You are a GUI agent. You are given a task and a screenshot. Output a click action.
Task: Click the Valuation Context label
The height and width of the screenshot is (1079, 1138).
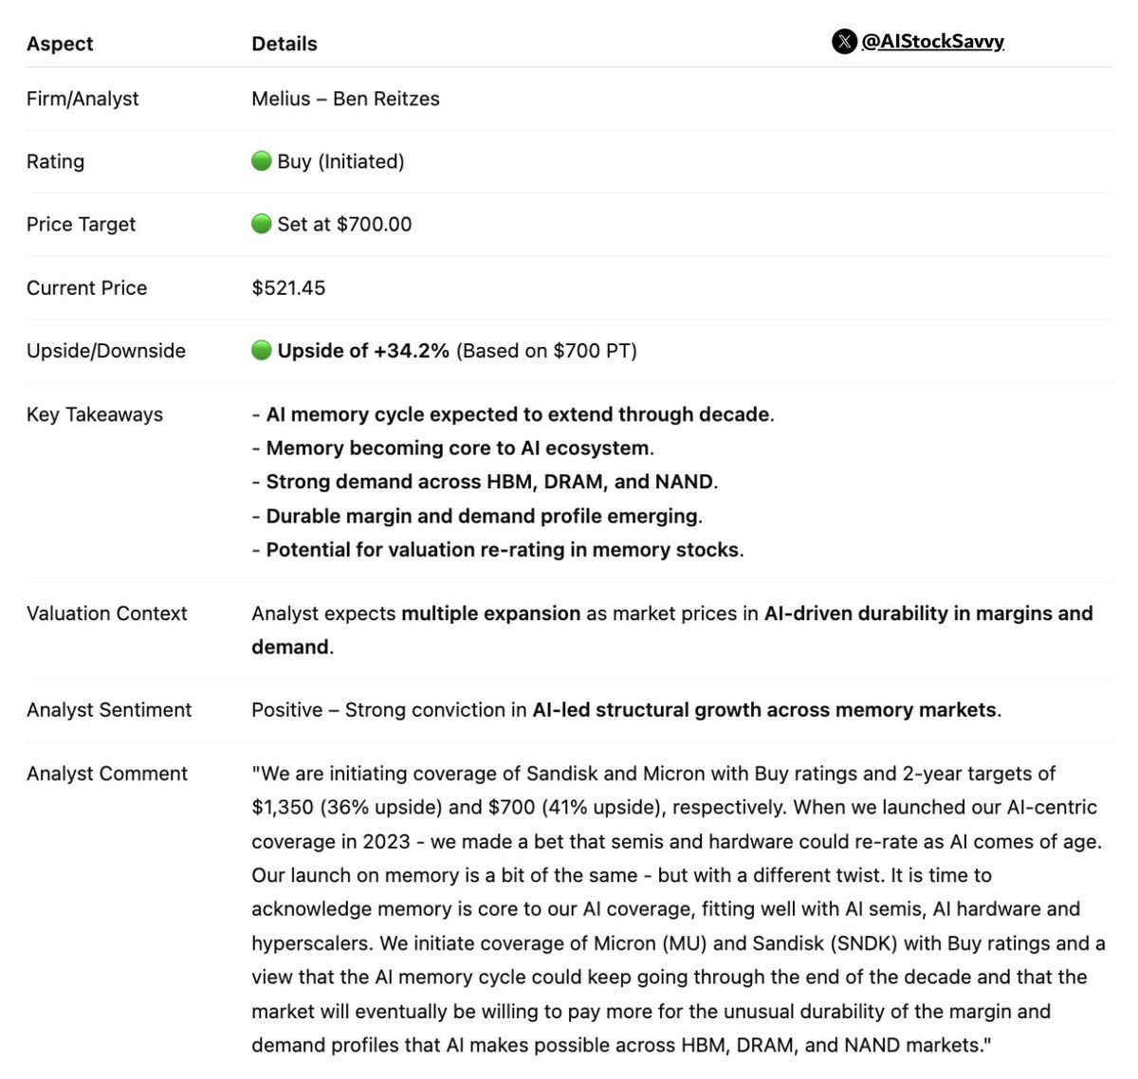pos(107,613)
